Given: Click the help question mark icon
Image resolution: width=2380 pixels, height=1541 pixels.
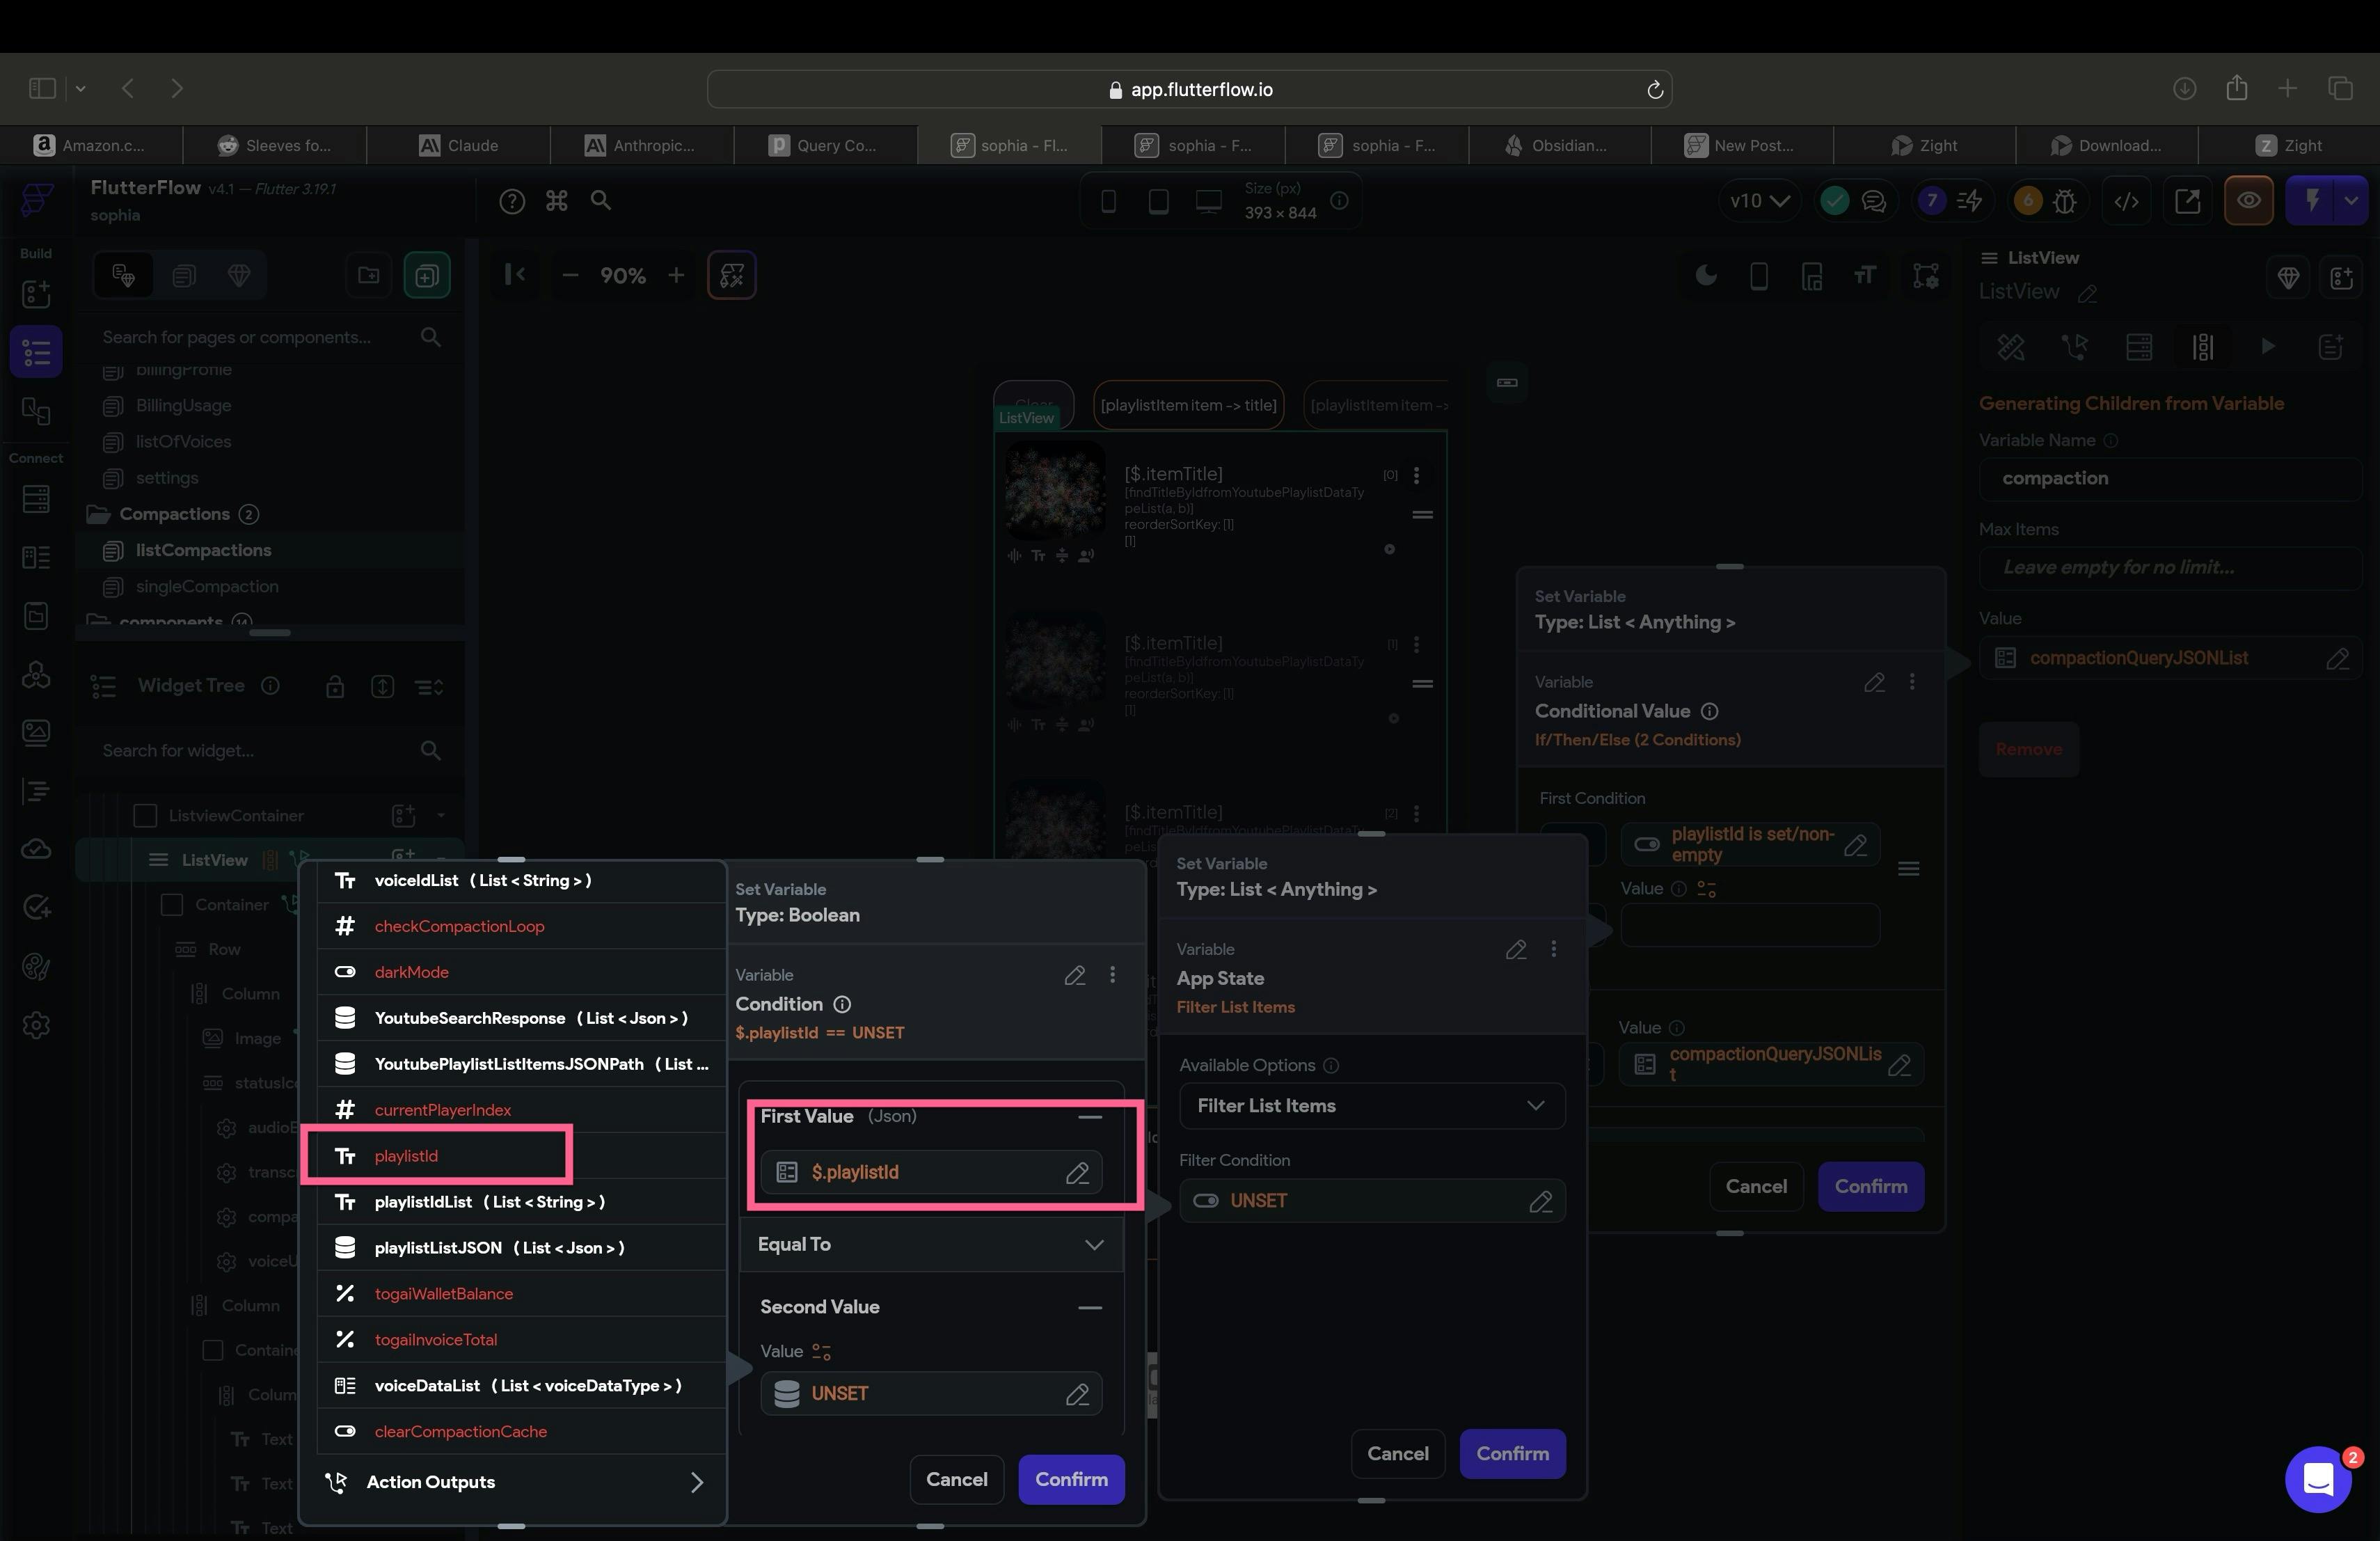Looking at the screenshot, I should [x=512, y=201].
